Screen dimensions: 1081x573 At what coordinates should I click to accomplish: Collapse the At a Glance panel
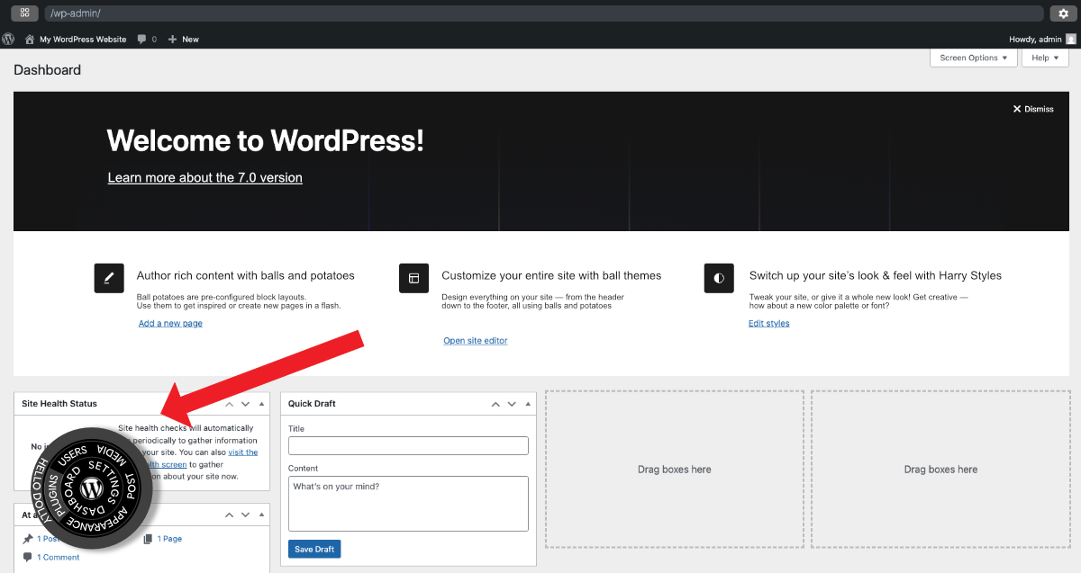pos(261,515)
